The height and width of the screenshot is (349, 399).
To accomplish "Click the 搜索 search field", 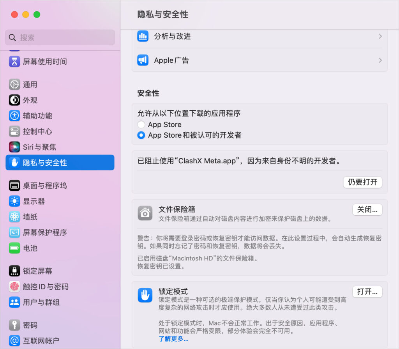I will [59, 37].
